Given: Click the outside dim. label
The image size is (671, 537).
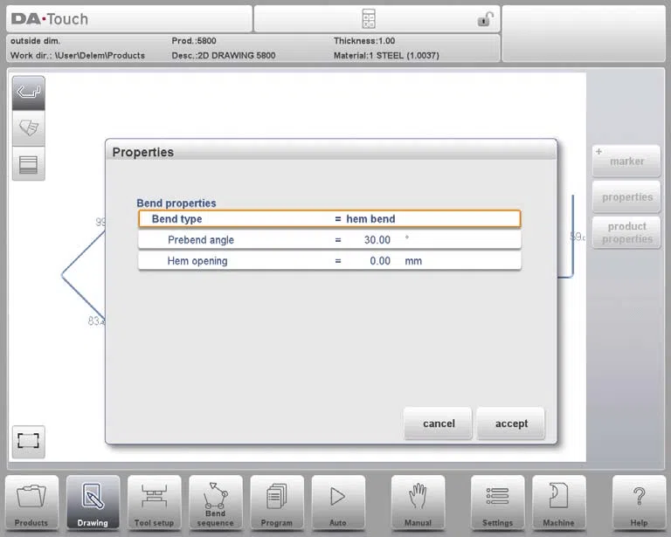Looking at the screenshot, I should (35, 41).
